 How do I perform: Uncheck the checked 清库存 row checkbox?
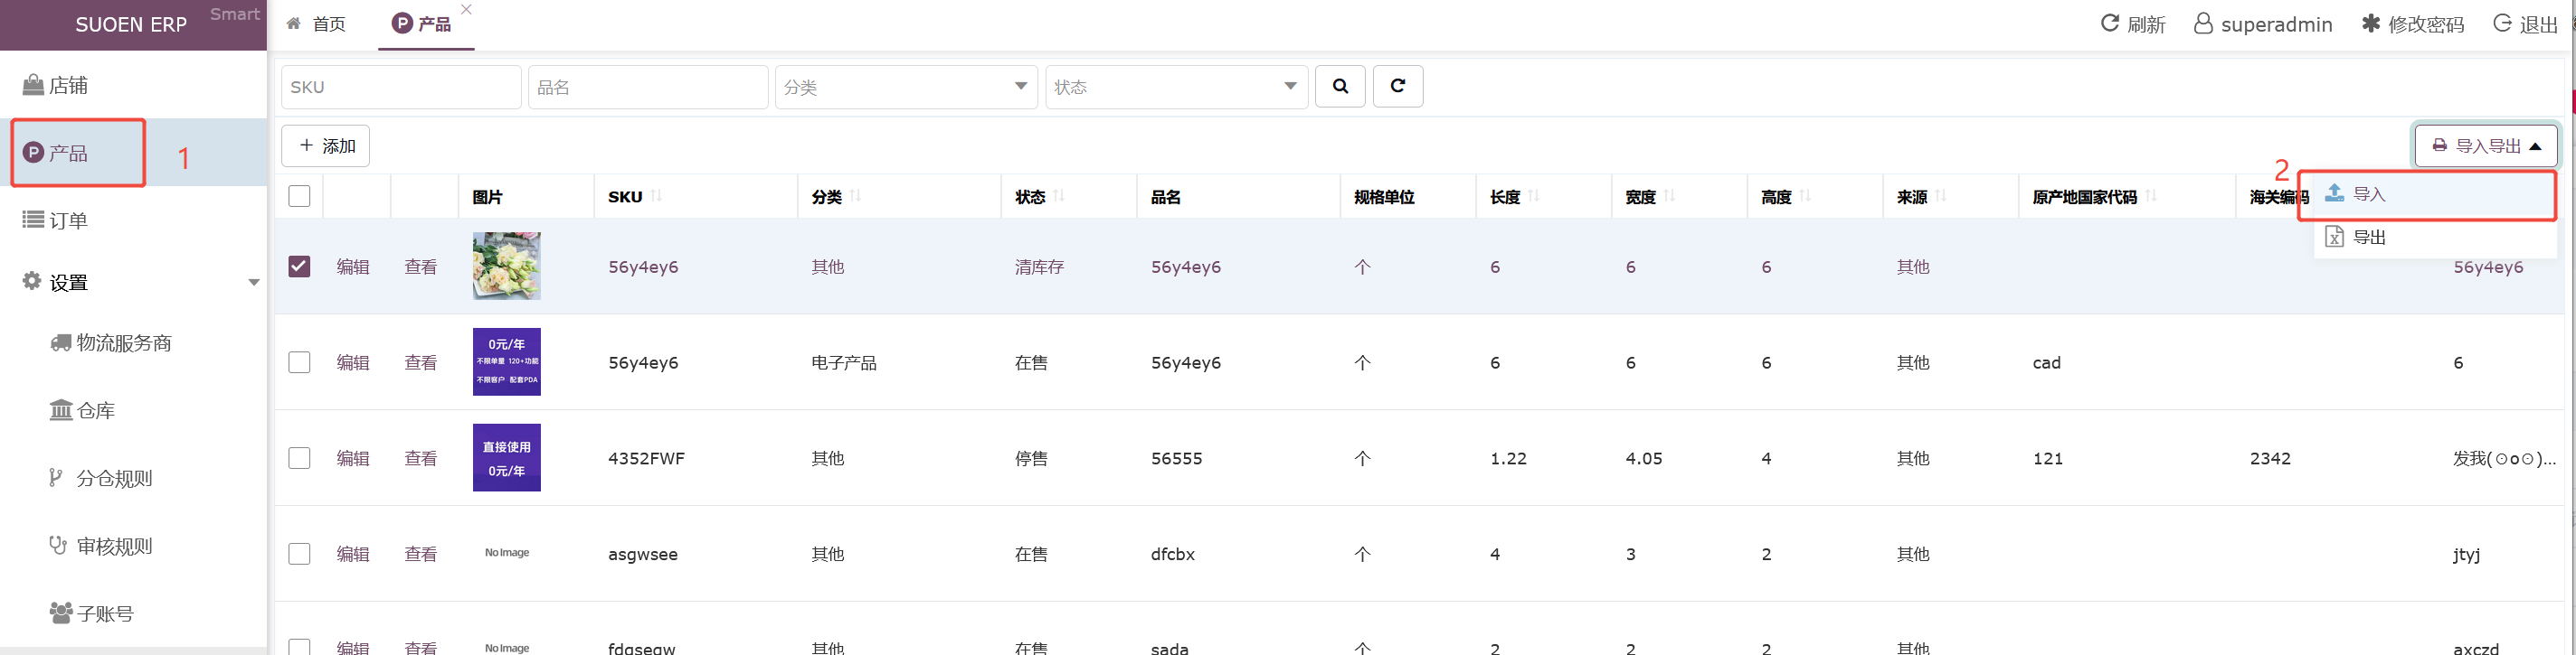pos(299,267)
